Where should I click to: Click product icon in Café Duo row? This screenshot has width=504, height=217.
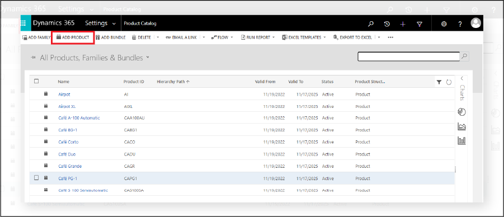46,154
